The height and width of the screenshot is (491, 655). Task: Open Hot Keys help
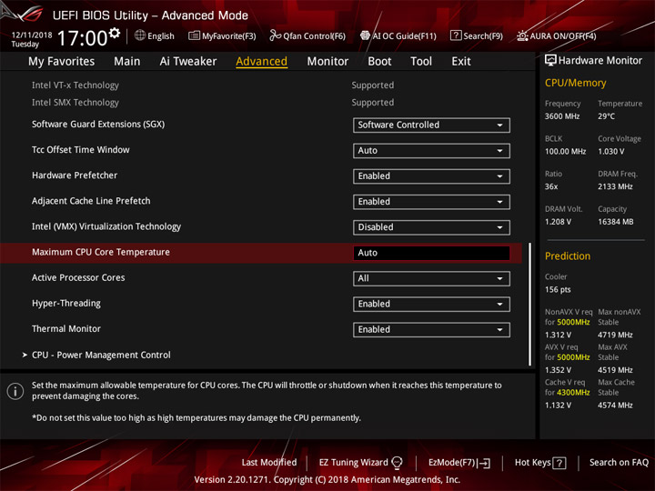coord(540,463)
